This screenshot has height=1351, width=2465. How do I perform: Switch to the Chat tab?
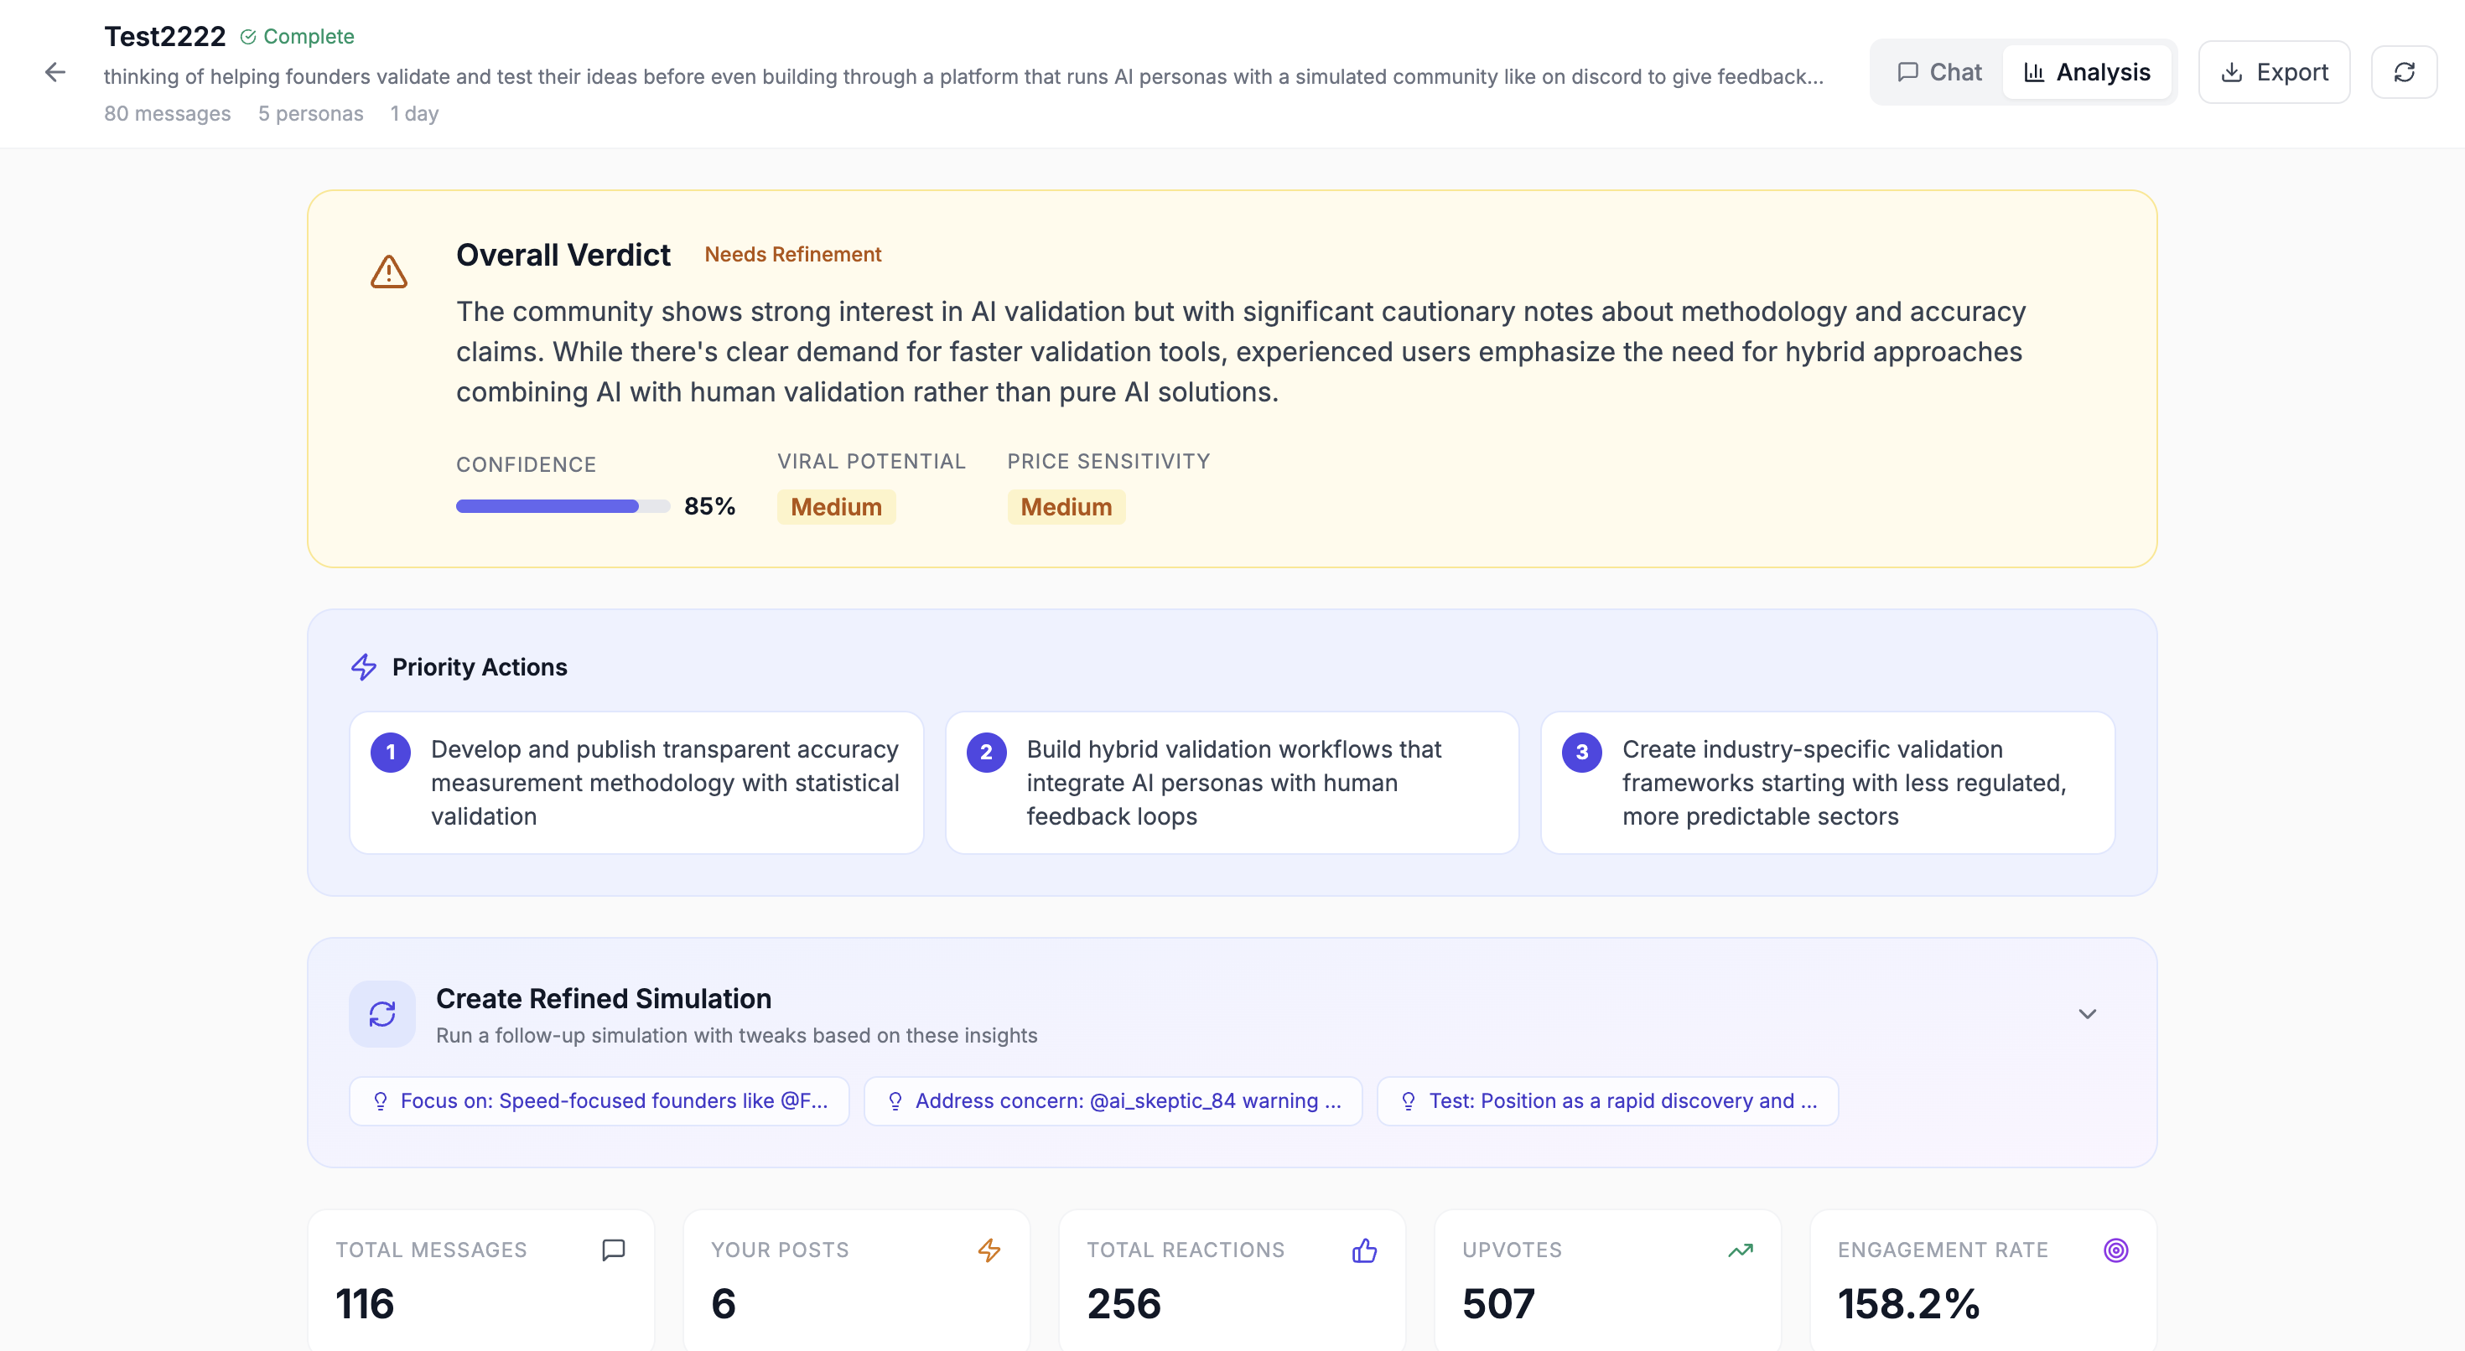(x=1938, y=73)
